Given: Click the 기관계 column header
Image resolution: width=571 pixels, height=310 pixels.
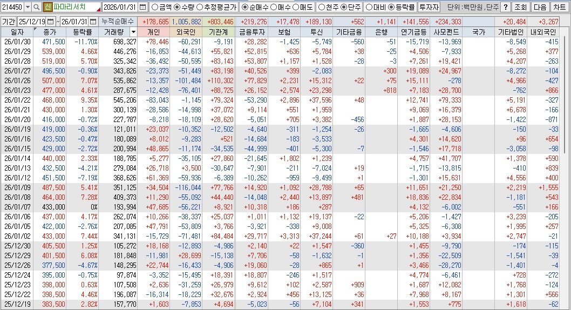Looking at the screenshot, I should [219, 32].
